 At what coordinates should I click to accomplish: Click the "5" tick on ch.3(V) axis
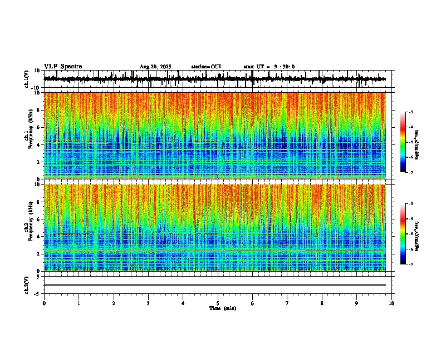click(39, 277)
